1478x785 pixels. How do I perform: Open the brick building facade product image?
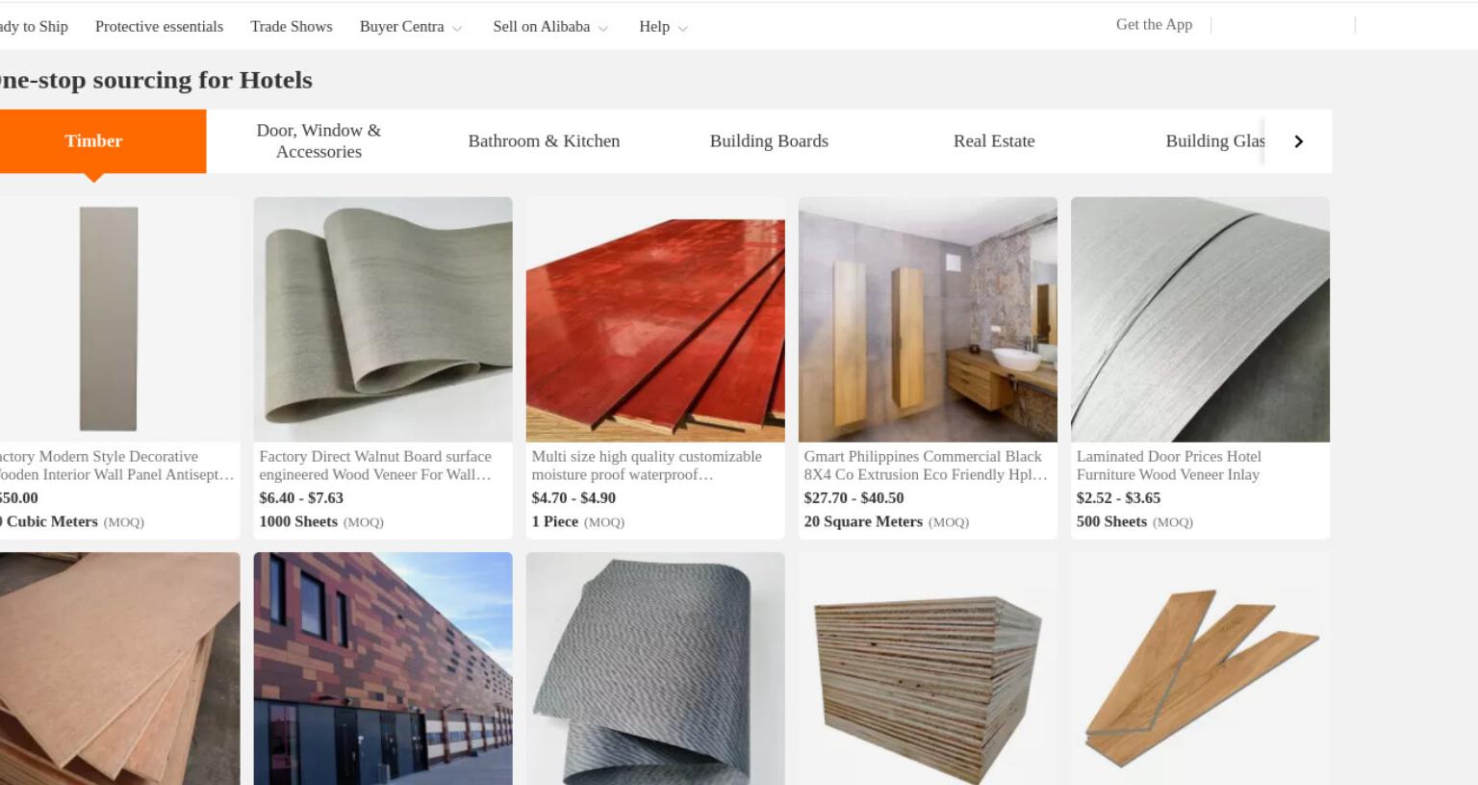(x=383, y=669)
